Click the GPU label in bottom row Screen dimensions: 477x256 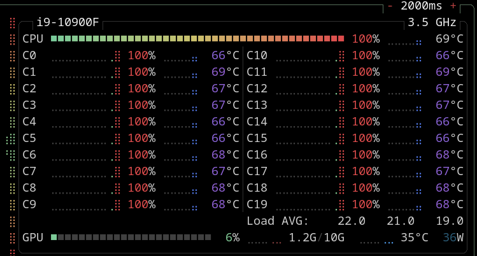[33, 238]
